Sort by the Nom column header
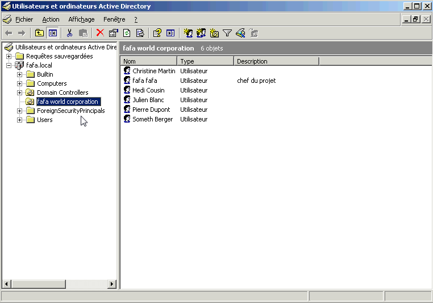This screenshot has width=433, height=303. point(148,61)
